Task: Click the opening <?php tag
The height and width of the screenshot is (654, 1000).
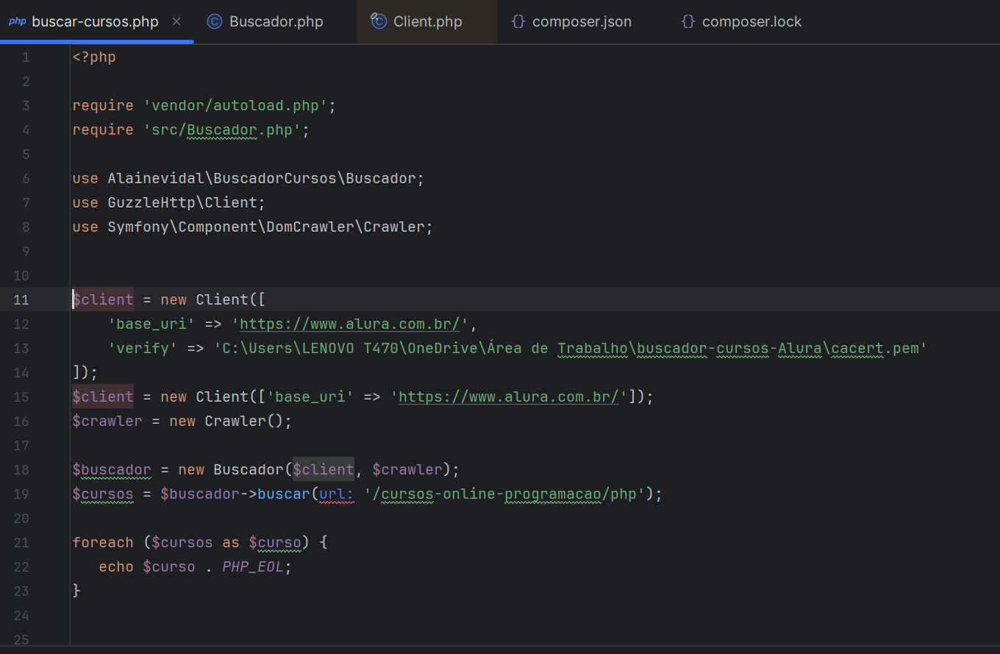Action: pyautogui.click(x=94, y=57)
